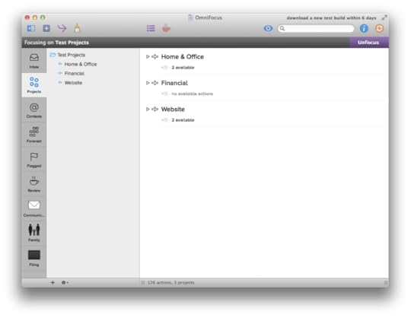Click the New Action plus toolbar icon
The width and height of the screenshot is (411, 318).
pyautogui.click(x=46, y=28)
